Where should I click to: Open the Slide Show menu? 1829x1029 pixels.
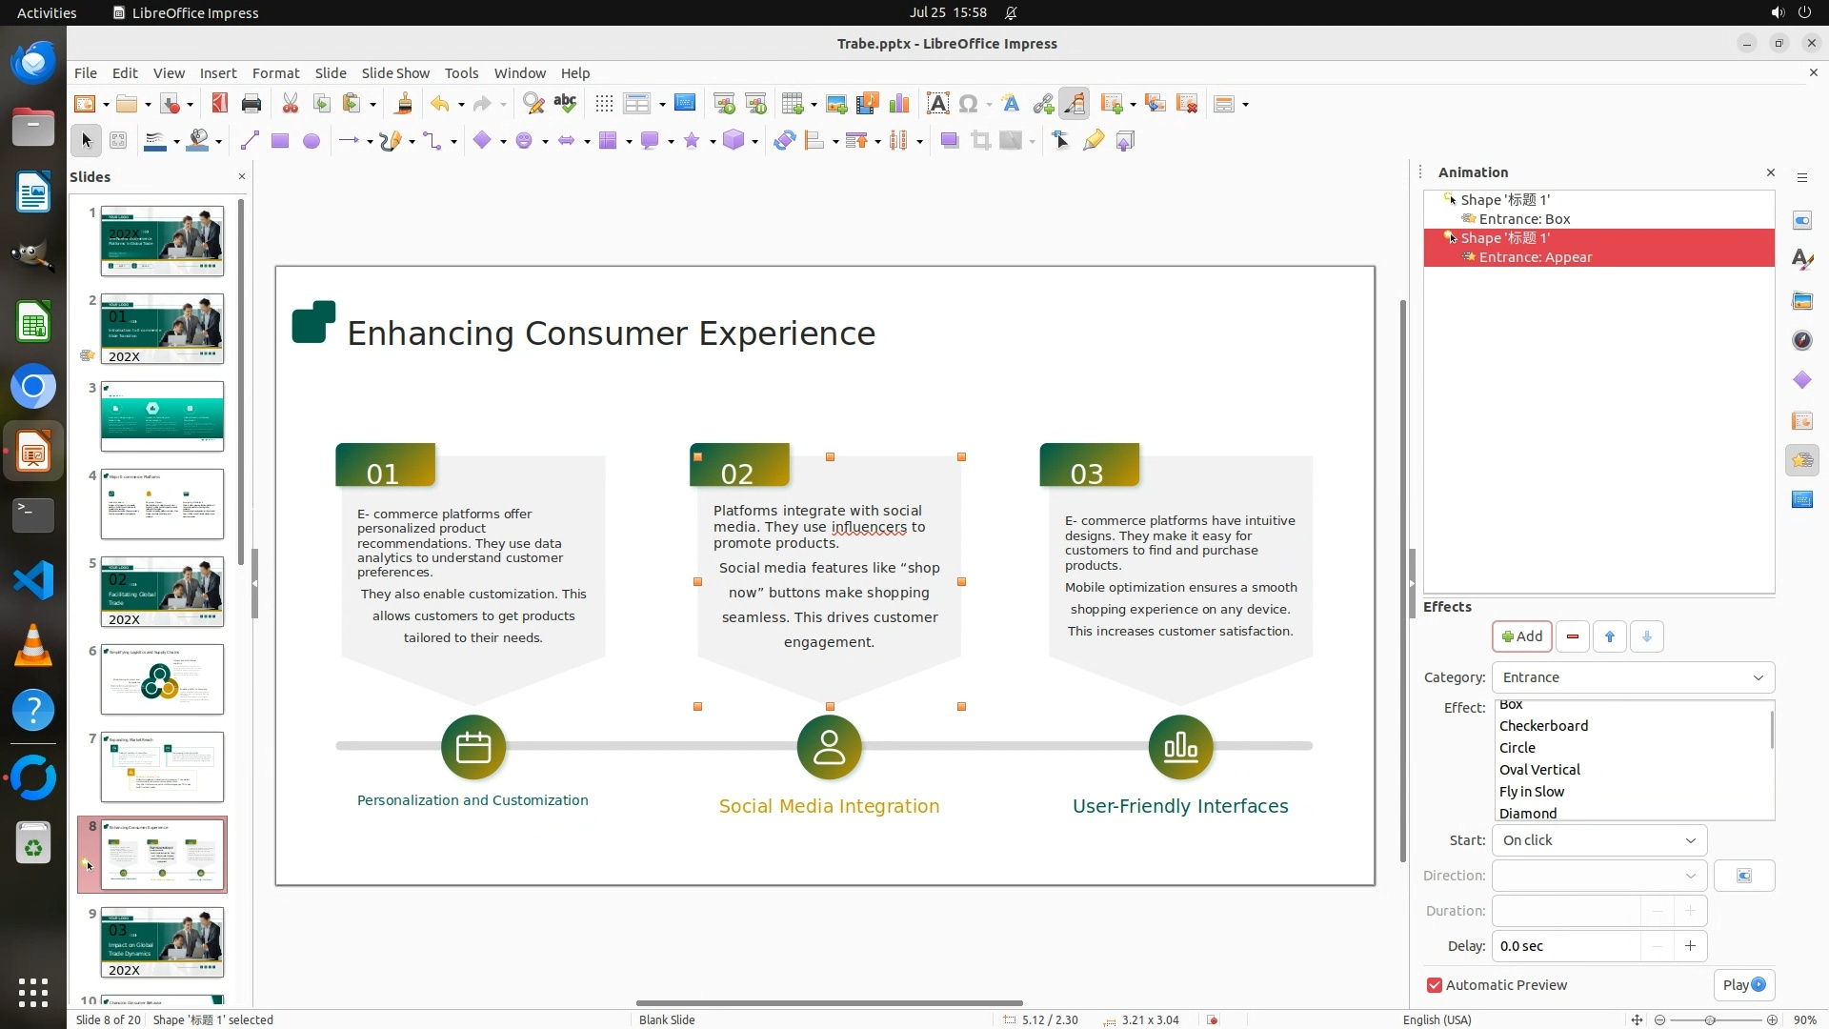point(394,73)
